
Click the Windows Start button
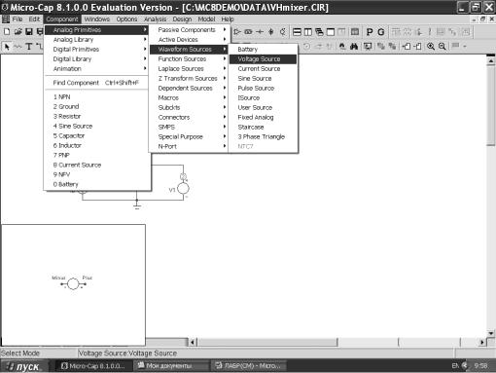click(x=24, y=366)
